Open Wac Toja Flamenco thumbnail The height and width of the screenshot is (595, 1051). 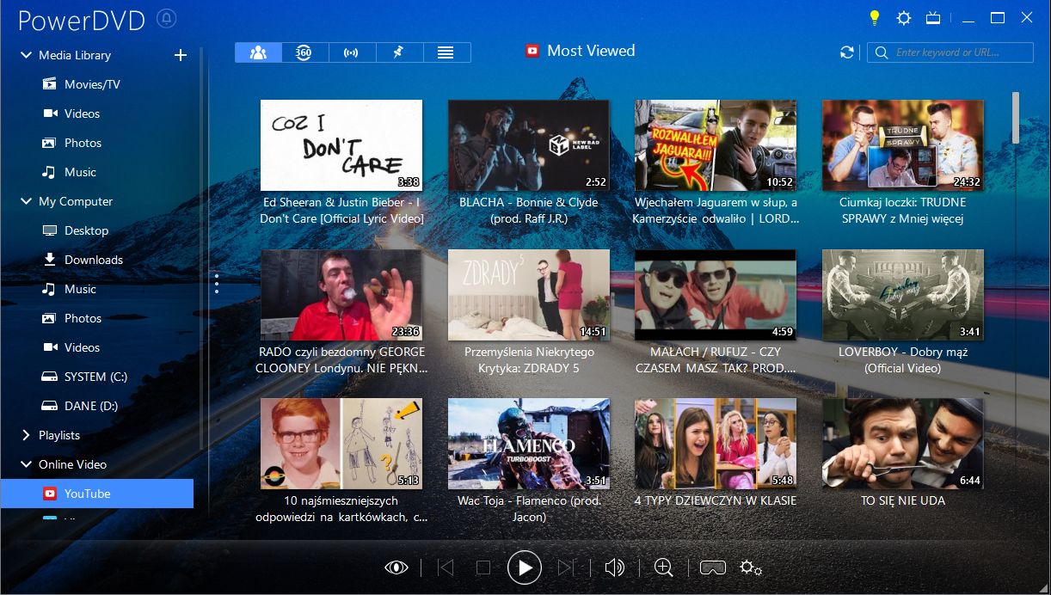529,444
